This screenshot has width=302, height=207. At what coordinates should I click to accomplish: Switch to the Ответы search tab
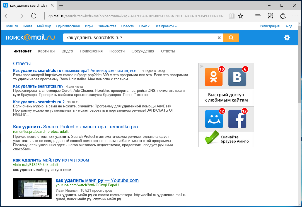coord(168,51)
